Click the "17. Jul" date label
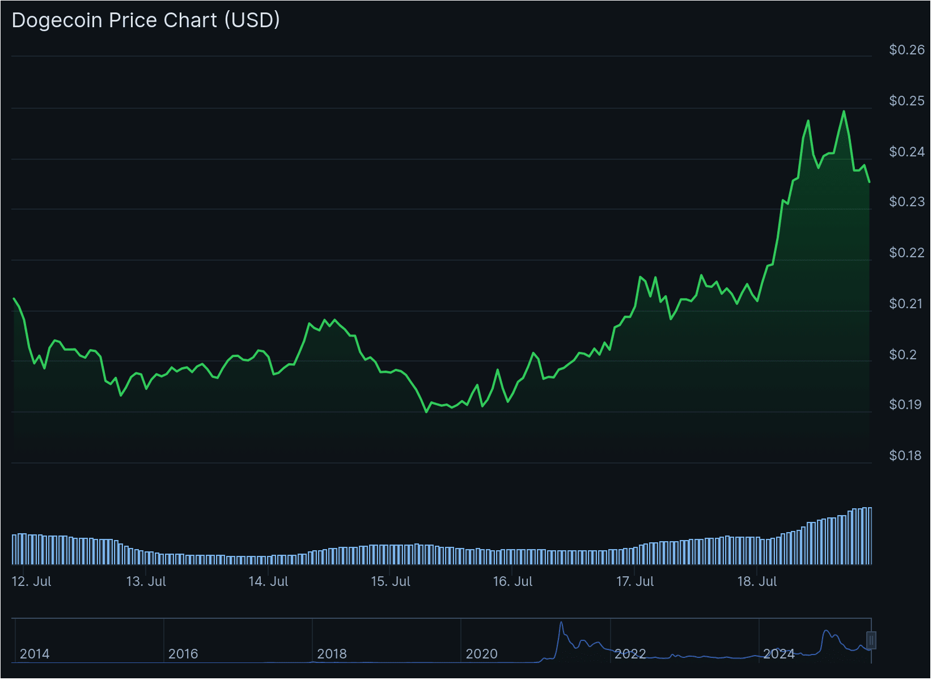 (634, 581)
